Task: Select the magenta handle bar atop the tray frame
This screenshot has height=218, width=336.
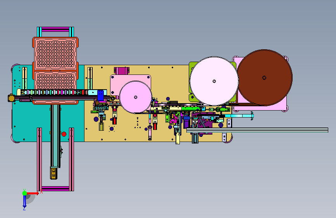Action: pos(55,29)
